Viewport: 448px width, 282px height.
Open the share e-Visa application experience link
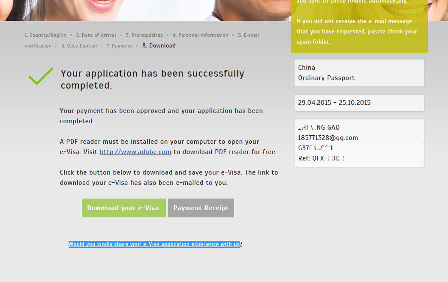pyautogui.click(x=155, y=244)
